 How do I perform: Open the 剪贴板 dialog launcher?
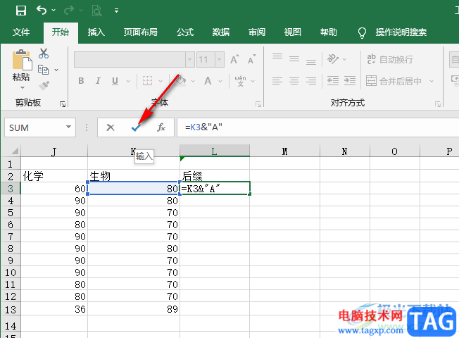click(x=63, y=104)
